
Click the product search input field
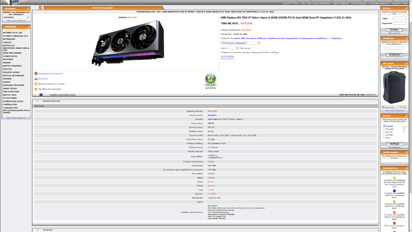coord(394,48)
